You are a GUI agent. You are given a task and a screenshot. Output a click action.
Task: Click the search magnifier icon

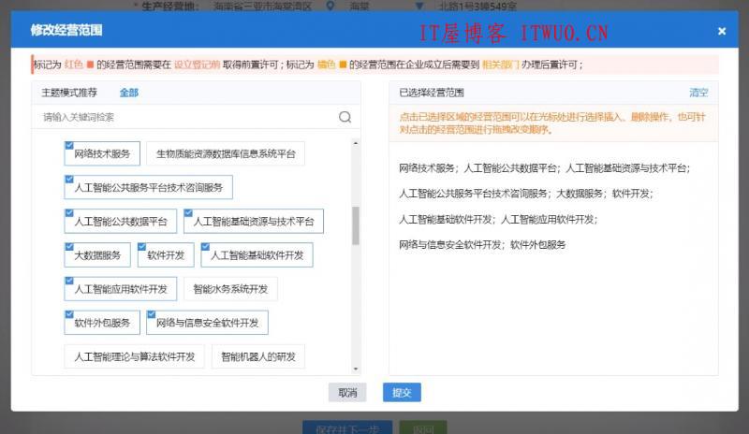coord(345,118)
